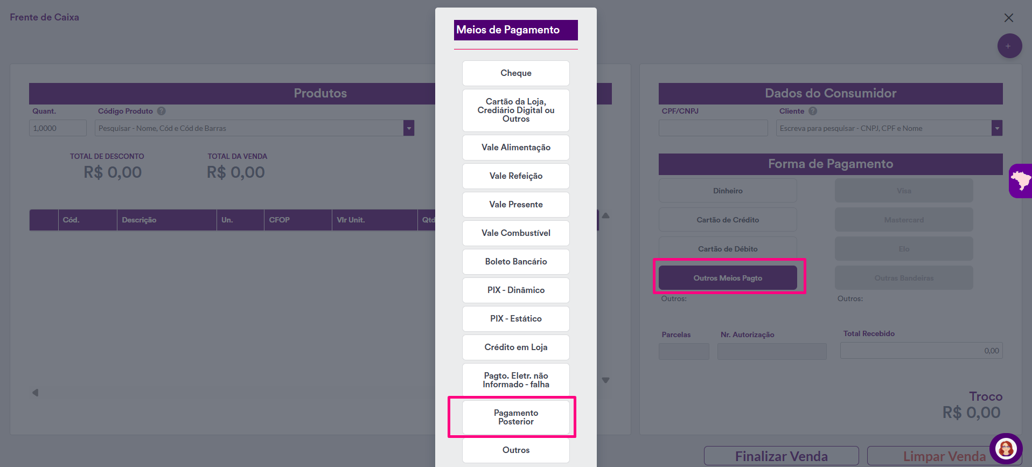Viewport: 1032px width, 467px height.
Task: Pick Boleto Bancário payment option
Action: 515,262
